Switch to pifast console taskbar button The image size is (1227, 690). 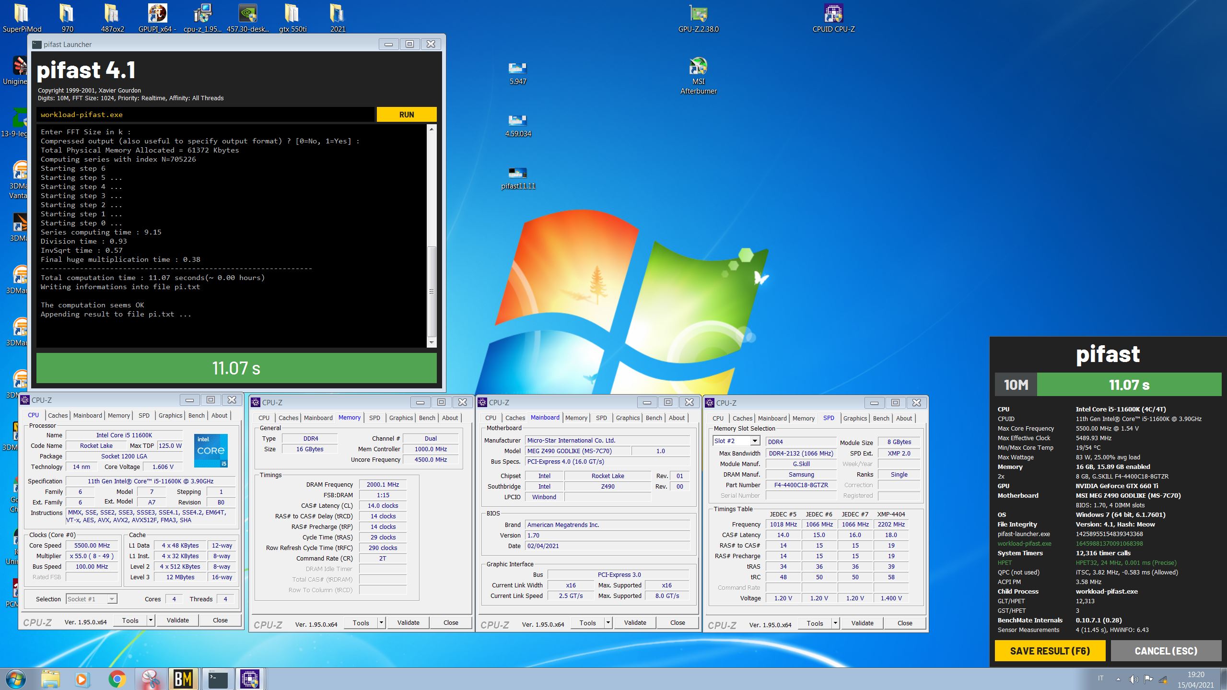pos(218,679)
